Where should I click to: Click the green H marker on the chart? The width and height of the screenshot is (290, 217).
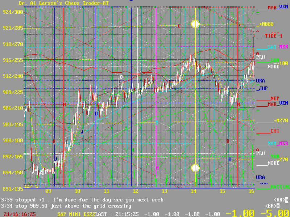(133, 150)
